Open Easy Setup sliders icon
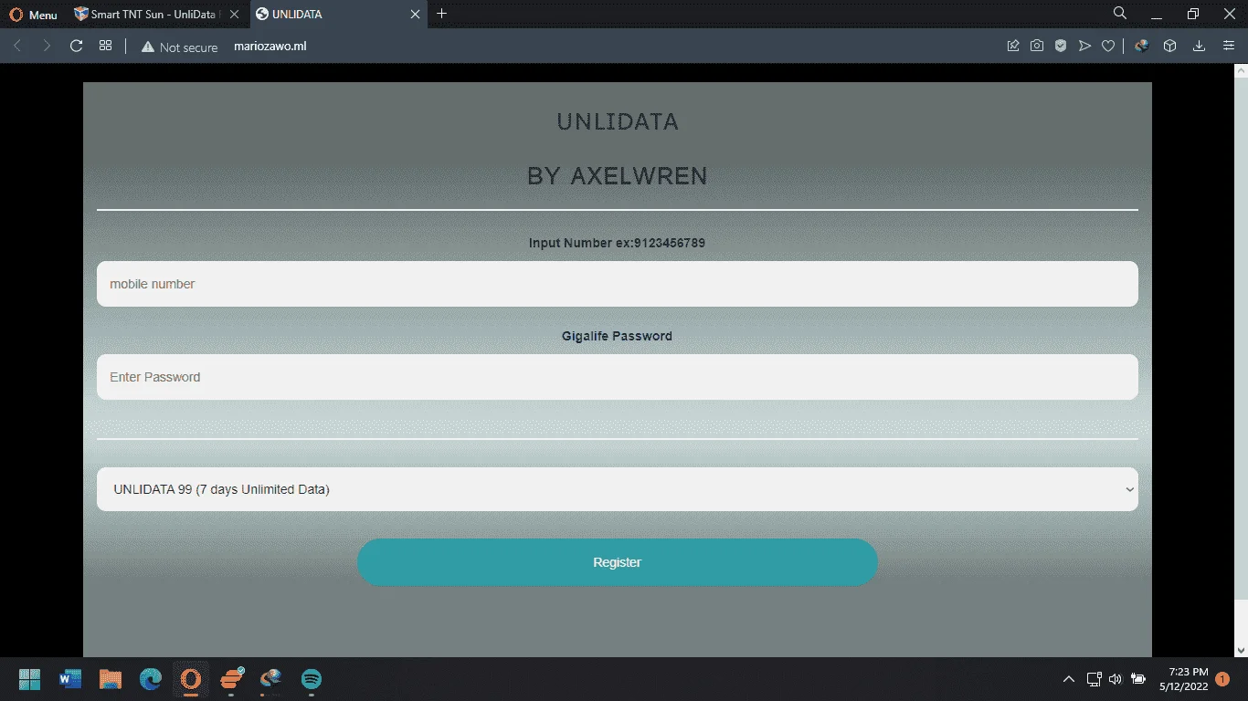Screen dimensions: 1248x701 pyautogui.click(x=1229, y=46)
